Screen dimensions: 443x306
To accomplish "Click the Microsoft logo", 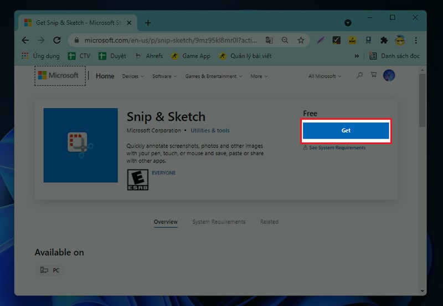I will (x=58, y=75).
